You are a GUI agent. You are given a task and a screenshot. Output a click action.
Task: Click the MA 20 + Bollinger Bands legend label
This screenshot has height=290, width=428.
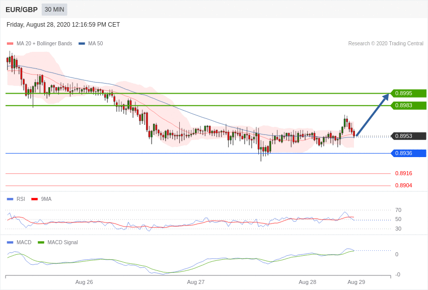pos(44,44)
